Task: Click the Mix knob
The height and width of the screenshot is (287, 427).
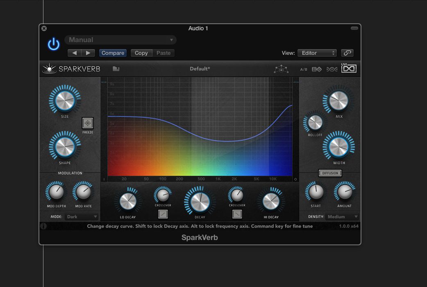Action: click(x=338, y=101)
